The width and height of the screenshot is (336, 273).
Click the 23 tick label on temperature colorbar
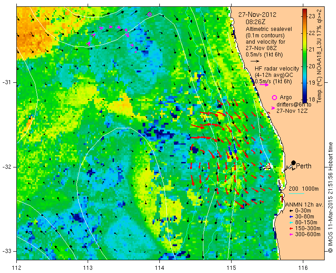click(312, 16)
